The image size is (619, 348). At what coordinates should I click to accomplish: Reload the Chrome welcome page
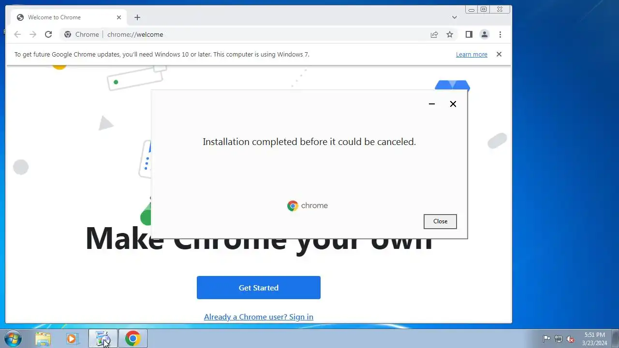point(48,34)
